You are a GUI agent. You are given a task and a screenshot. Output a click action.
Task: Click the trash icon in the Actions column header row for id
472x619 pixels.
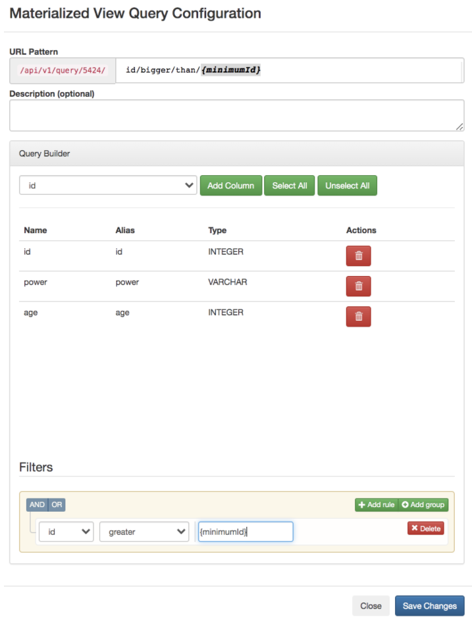click(x=358, y=256)
